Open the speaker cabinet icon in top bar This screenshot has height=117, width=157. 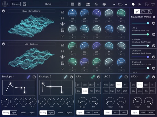[x=79, y=4]
